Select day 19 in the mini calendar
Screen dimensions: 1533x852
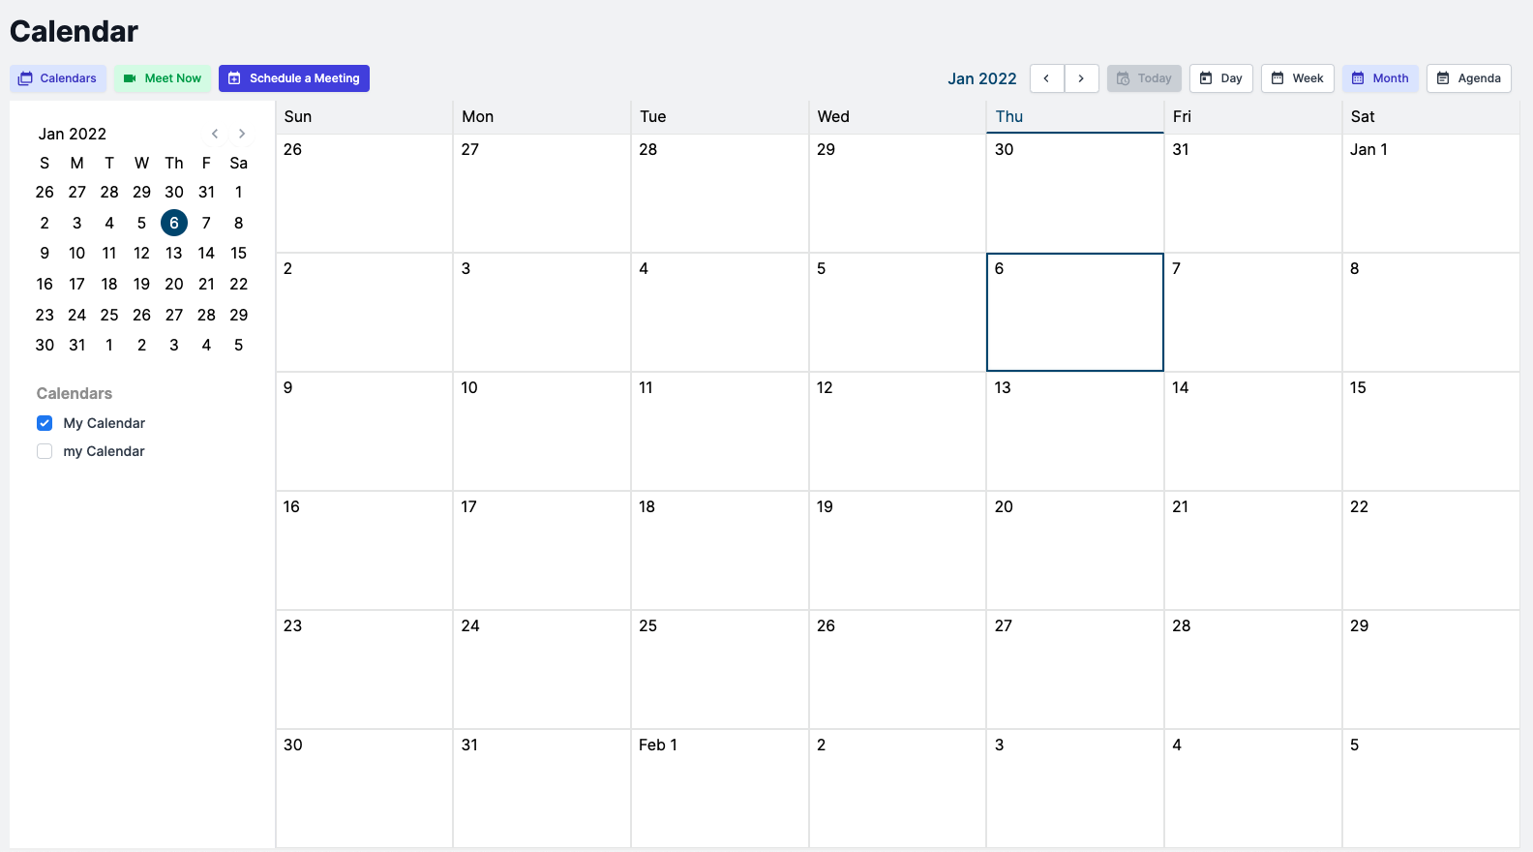141,284
